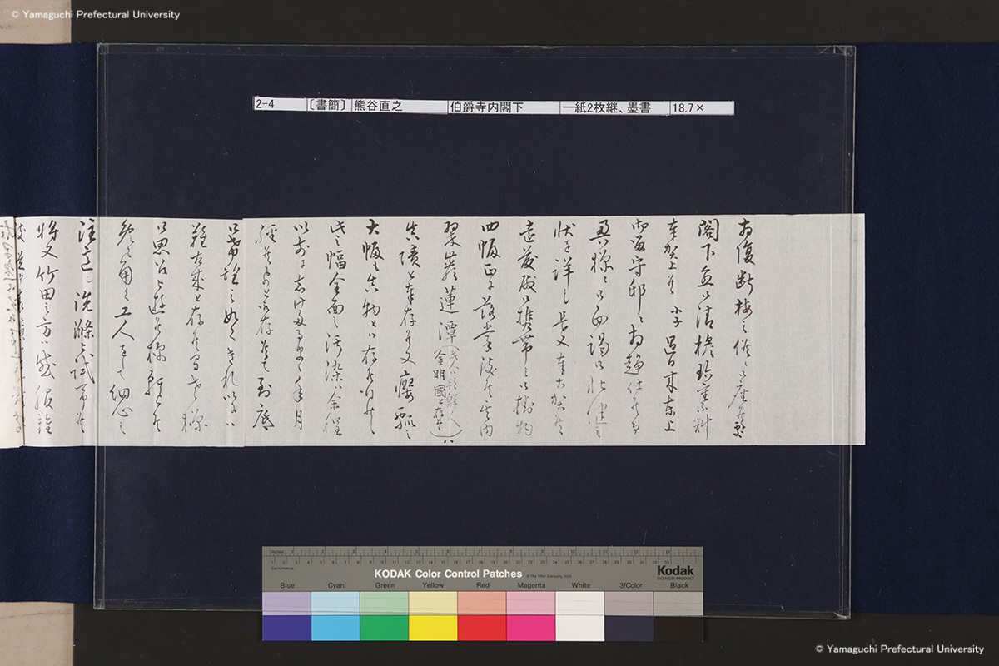Select the solid red color patch
The width and height of the screenshot is (999, 666).
[481, 628]
